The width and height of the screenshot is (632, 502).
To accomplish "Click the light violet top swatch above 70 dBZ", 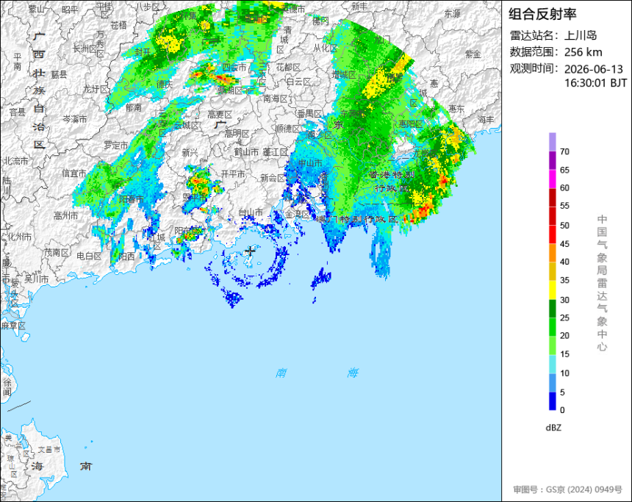I will coord(552,142).
